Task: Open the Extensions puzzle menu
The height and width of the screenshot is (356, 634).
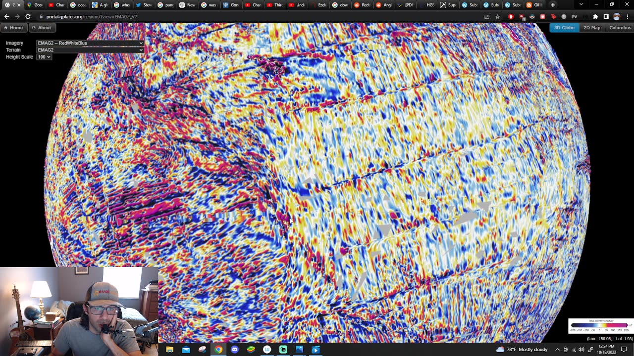Action: (595, 17)
